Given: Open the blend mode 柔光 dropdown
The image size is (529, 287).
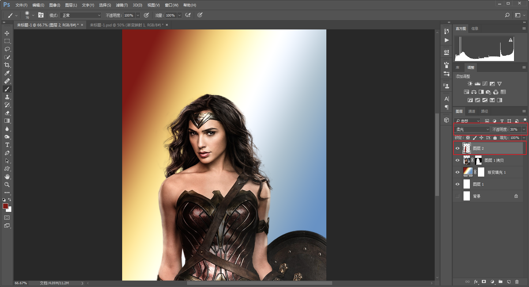Looking at the screenshot, I should pyautogui.click(x=472, y=129).
